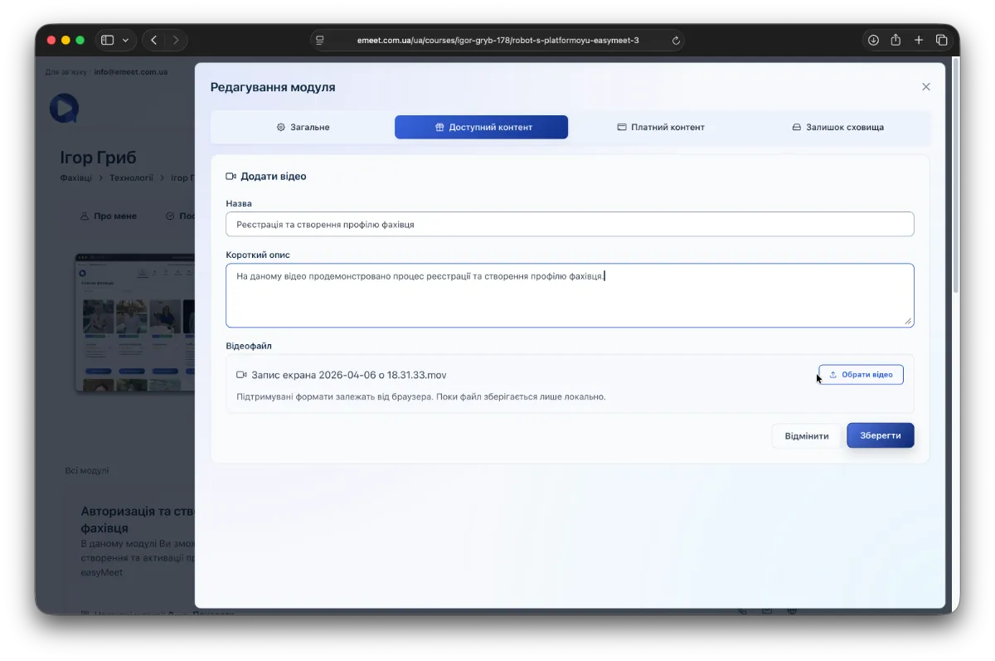Image resolution: width=995 pixels, height=661 pixels.
Task: Reload the page with refresh icon
Action: 676,40
